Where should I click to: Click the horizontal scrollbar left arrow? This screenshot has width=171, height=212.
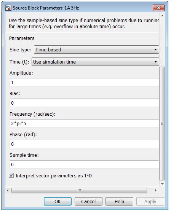coord(8,190)
